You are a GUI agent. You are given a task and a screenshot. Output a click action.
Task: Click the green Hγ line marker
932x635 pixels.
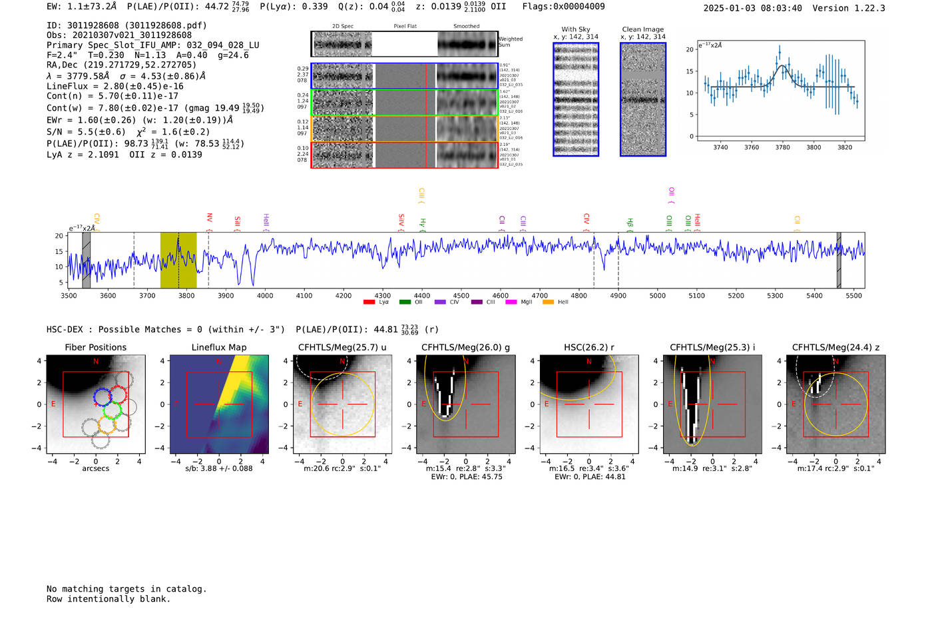coord(422,224)
